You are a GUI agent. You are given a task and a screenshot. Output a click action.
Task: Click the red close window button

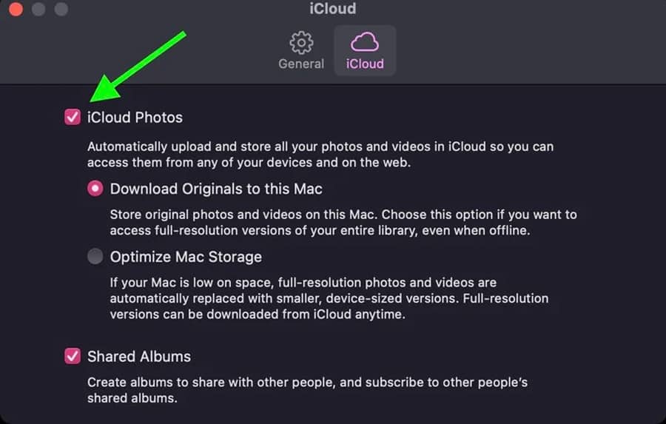click(16, 10)
